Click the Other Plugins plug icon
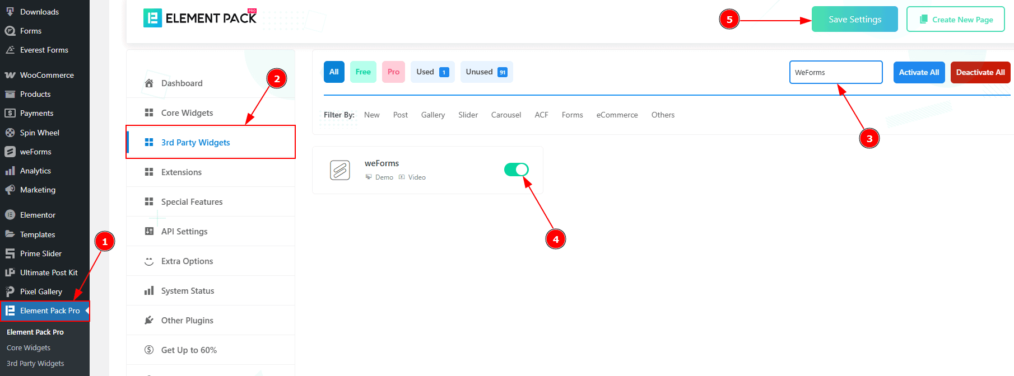This screenshot has height=376, width=1014. click(x=149, y=320)
